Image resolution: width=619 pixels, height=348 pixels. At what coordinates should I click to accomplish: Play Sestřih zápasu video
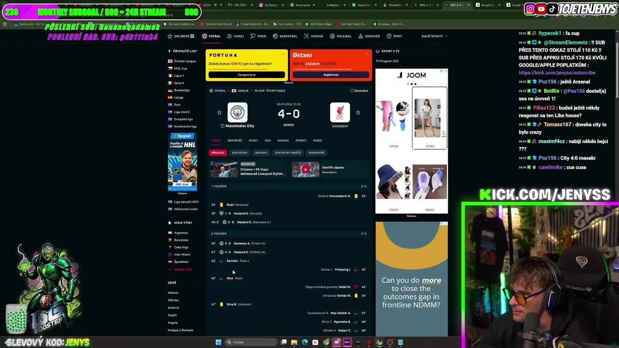[306, 170]
